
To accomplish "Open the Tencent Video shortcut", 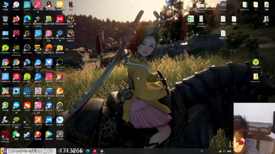I will (x=49, y=136).
